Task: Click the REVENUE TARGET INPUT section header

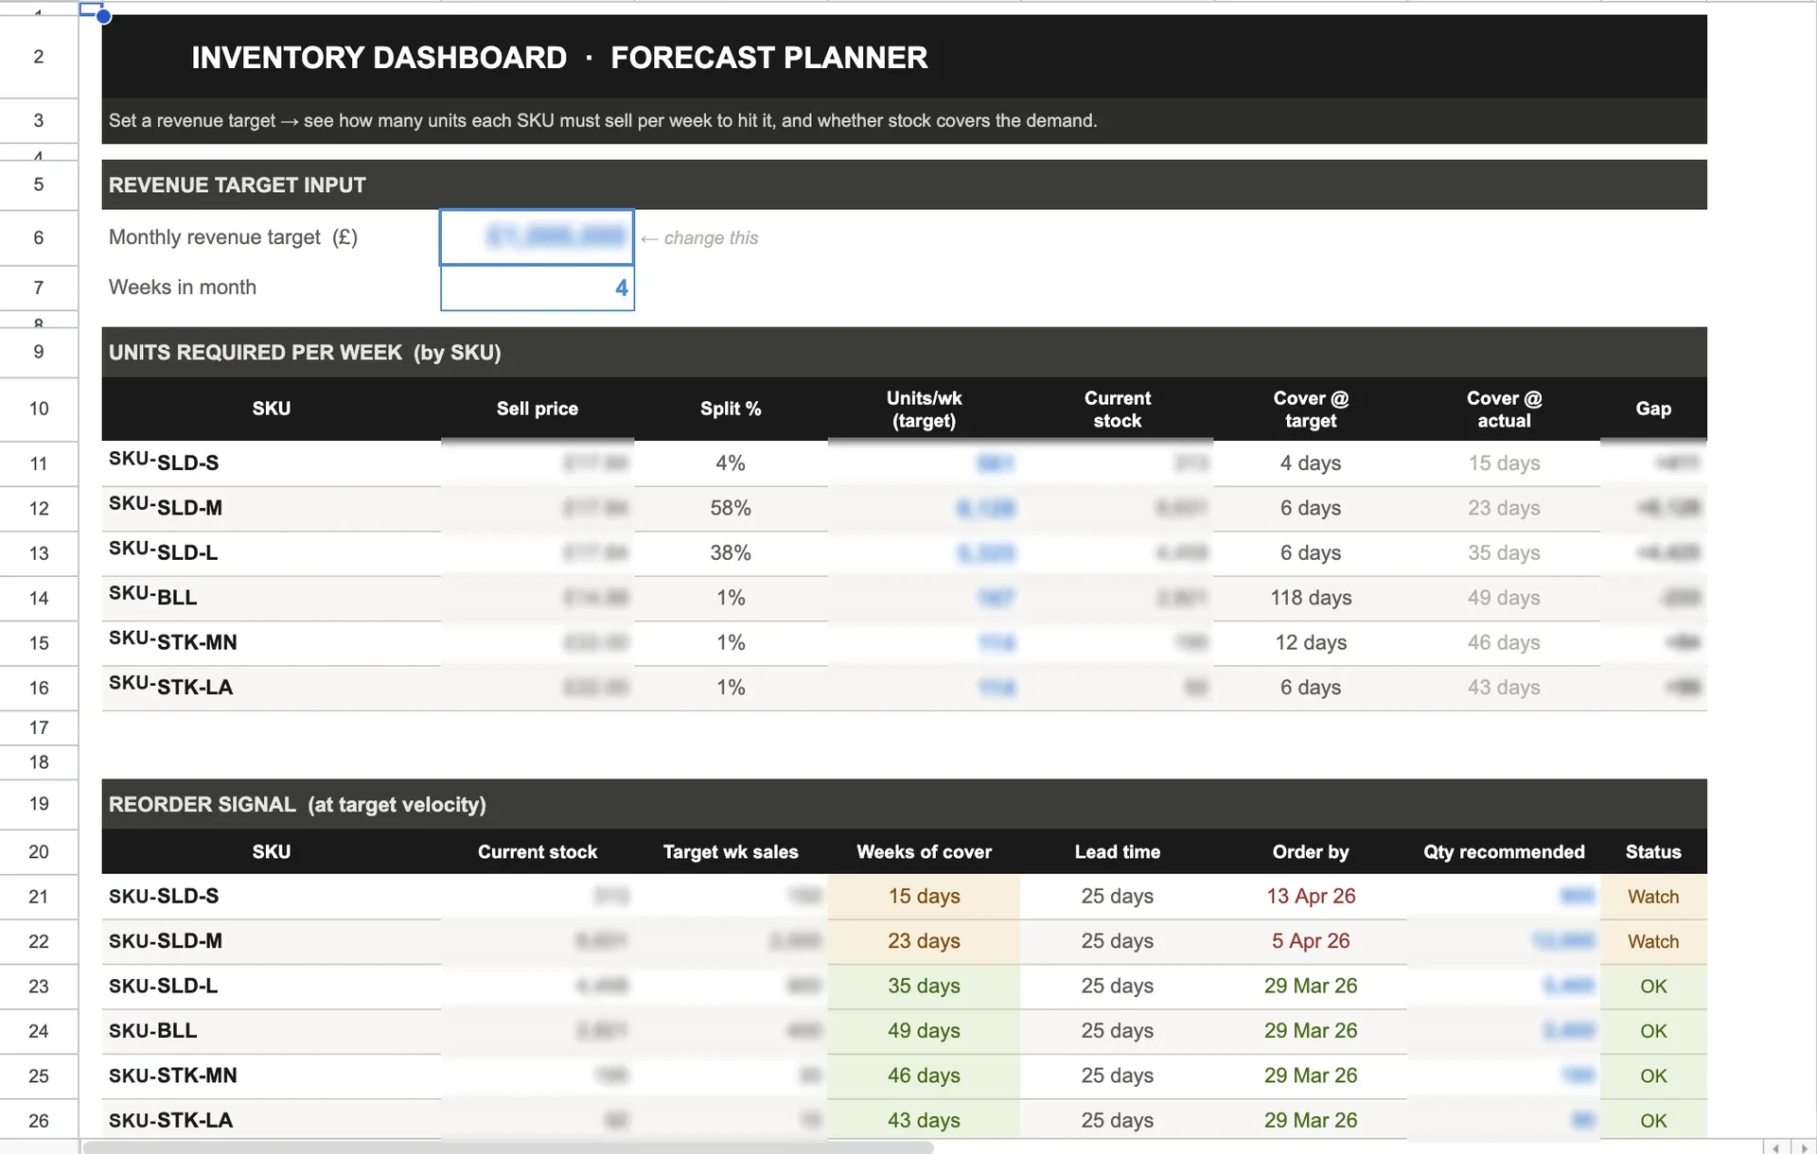Action: click(904, 184)
